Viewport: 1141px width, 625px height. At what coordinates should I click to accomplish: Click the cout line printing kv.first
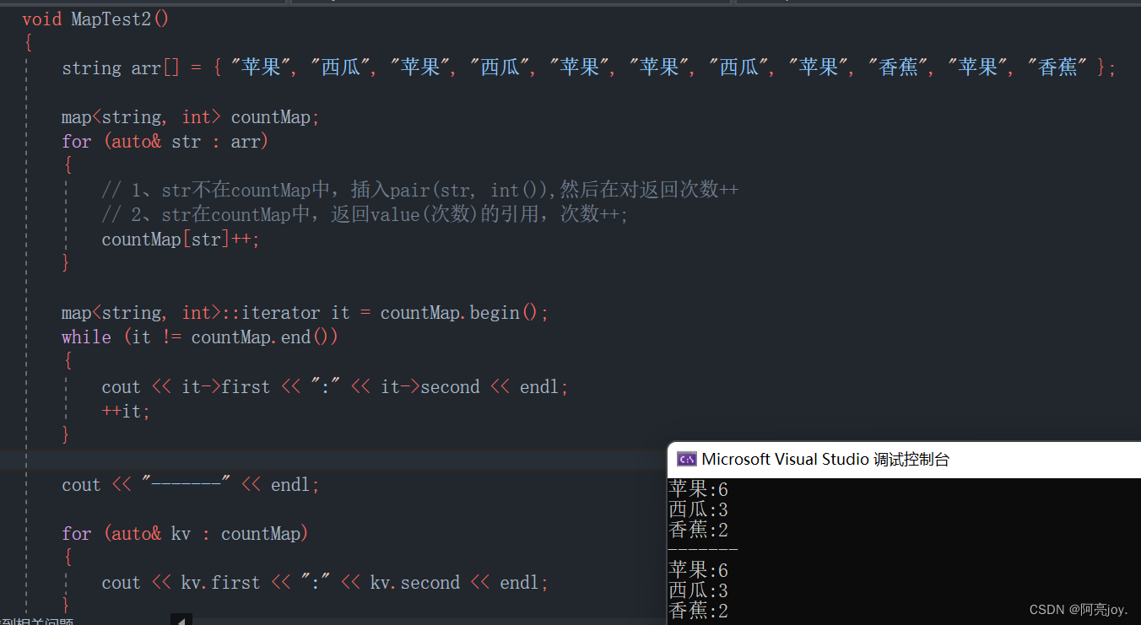(325, 583)
